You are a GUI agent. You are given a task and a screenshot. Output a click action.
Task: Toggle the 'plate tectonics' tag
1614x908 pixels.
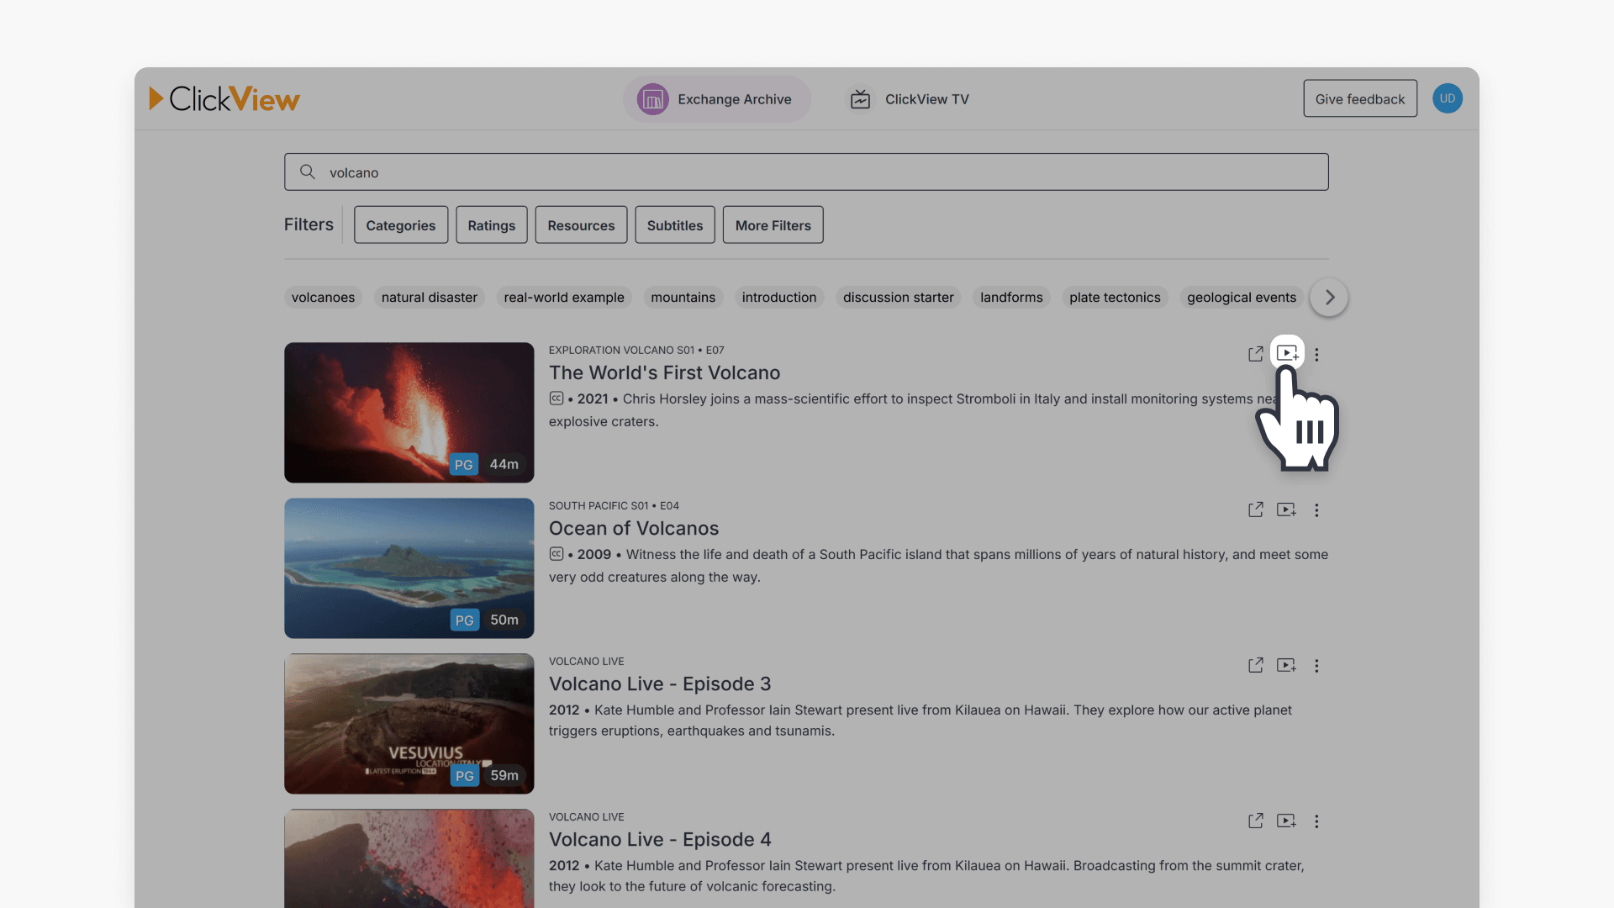[1115, 297]
